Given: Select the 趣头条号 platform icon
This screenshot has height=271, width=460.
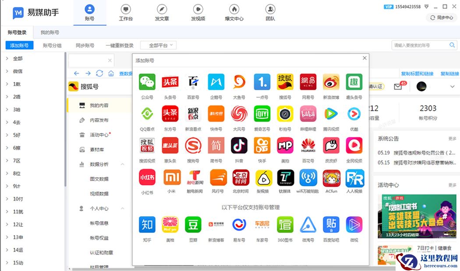Looking at the screenshot, I should [354, 82].
